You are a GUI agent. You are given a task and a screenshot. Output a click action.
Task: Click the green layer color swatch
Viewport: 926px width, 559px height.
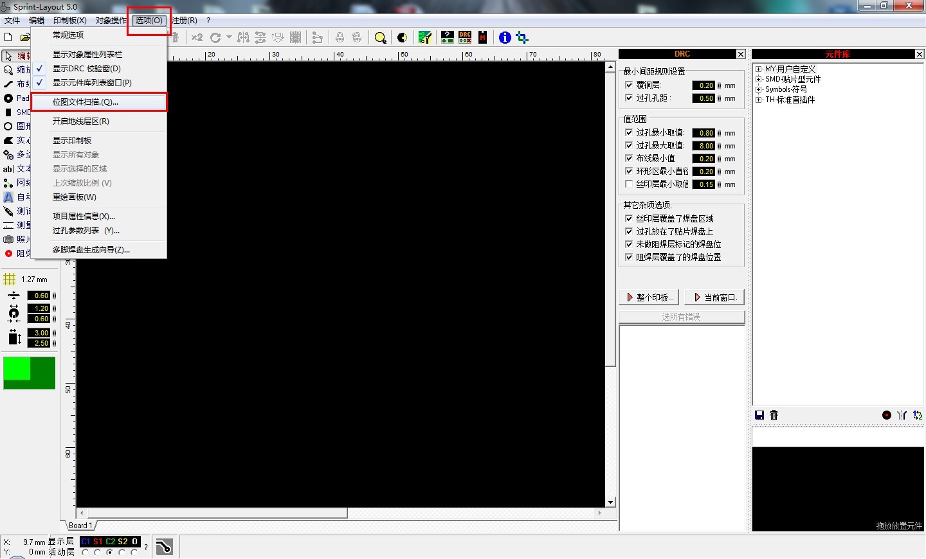pos(30,373)
